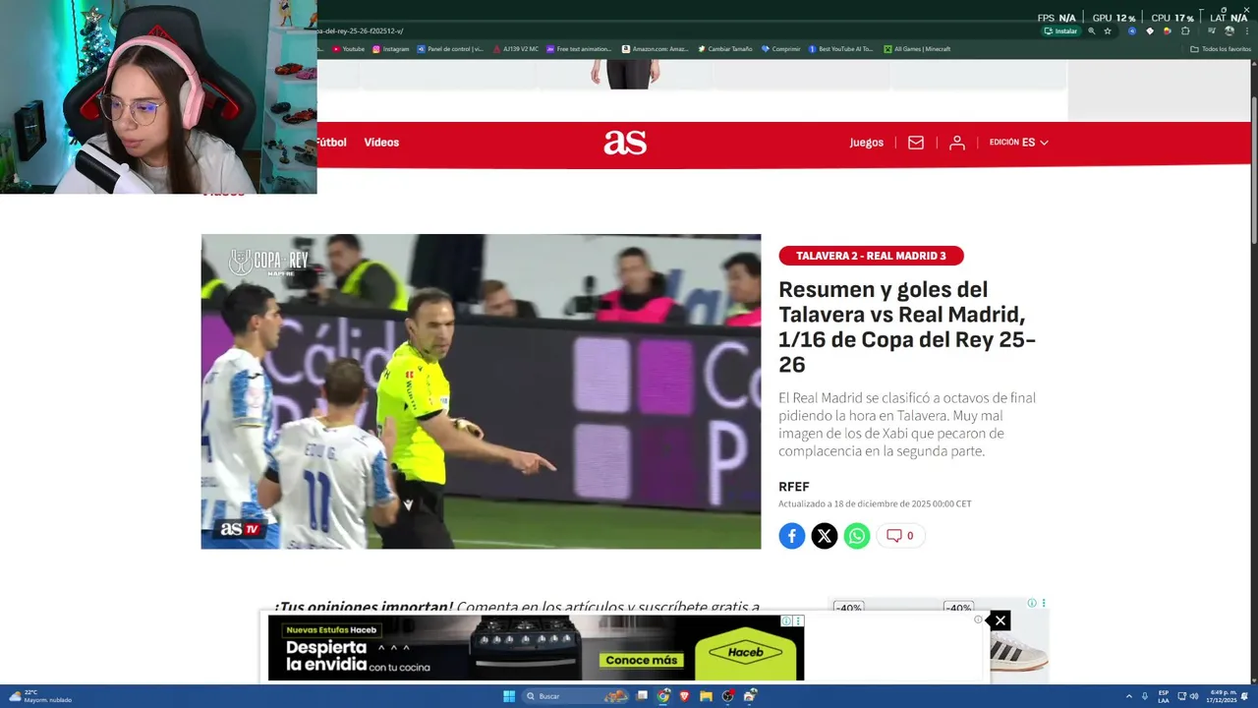Viewport: 1258px width, 708px height.
Task: Open the Best YouTube AI bookmark
Action: [840, 49]
